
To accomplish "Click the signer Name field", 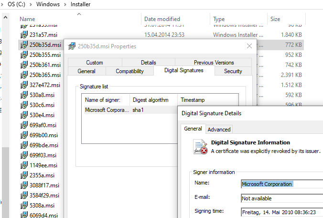I will coord(282,184).
